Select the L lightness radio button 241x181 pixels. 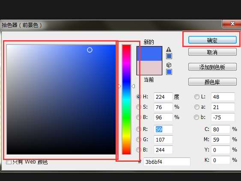[x=196, y=97]
